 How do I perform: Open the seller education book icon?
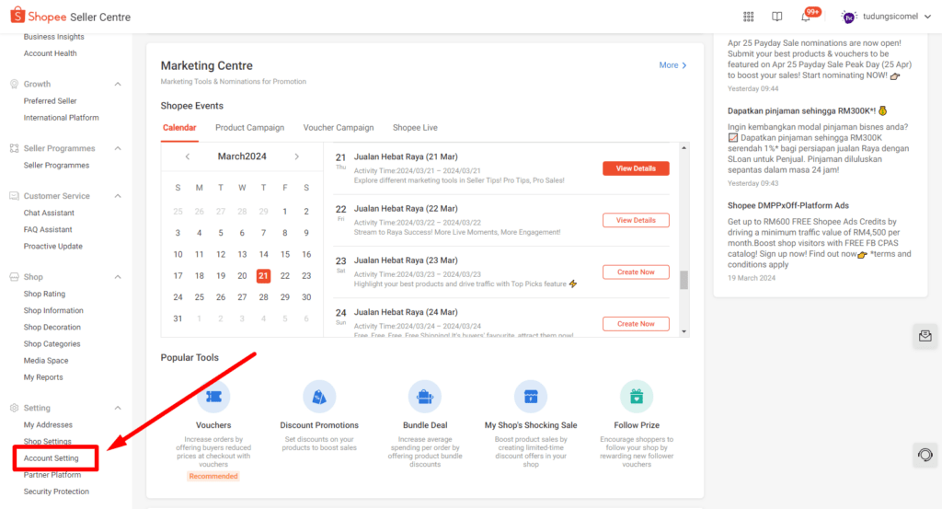click(776, 17)
